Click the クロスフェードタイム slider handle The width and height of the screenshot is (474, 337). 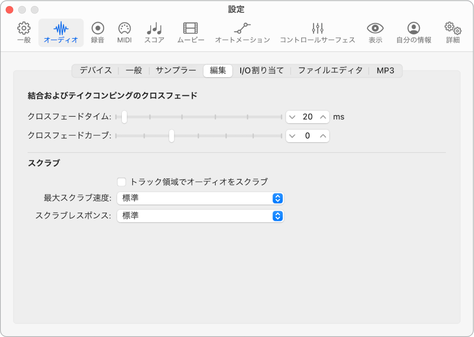tap(124, 117)
